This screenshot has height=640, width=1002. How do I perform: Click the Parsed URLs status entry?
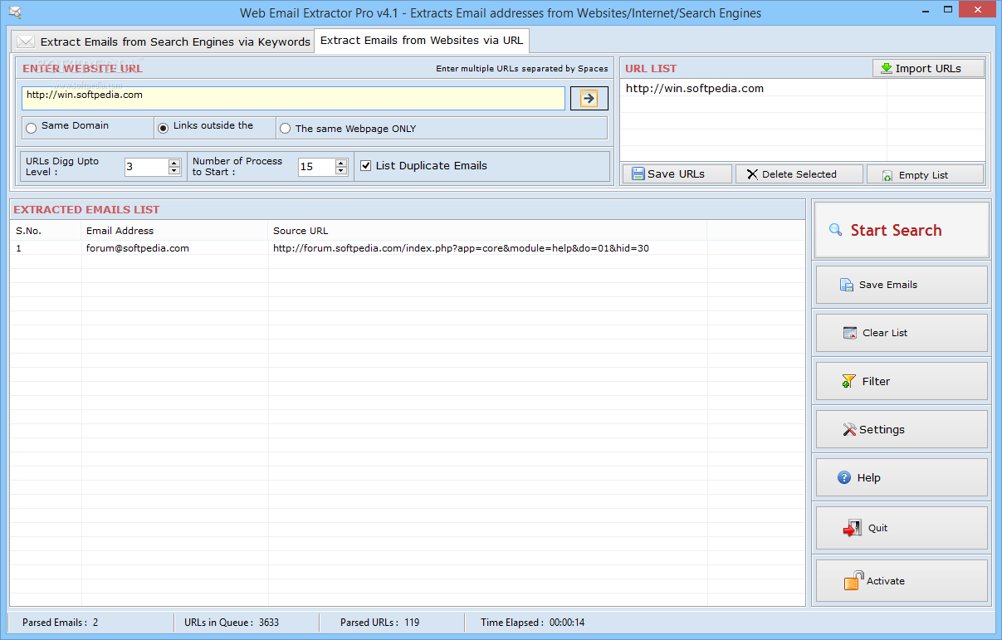[379, 622]
